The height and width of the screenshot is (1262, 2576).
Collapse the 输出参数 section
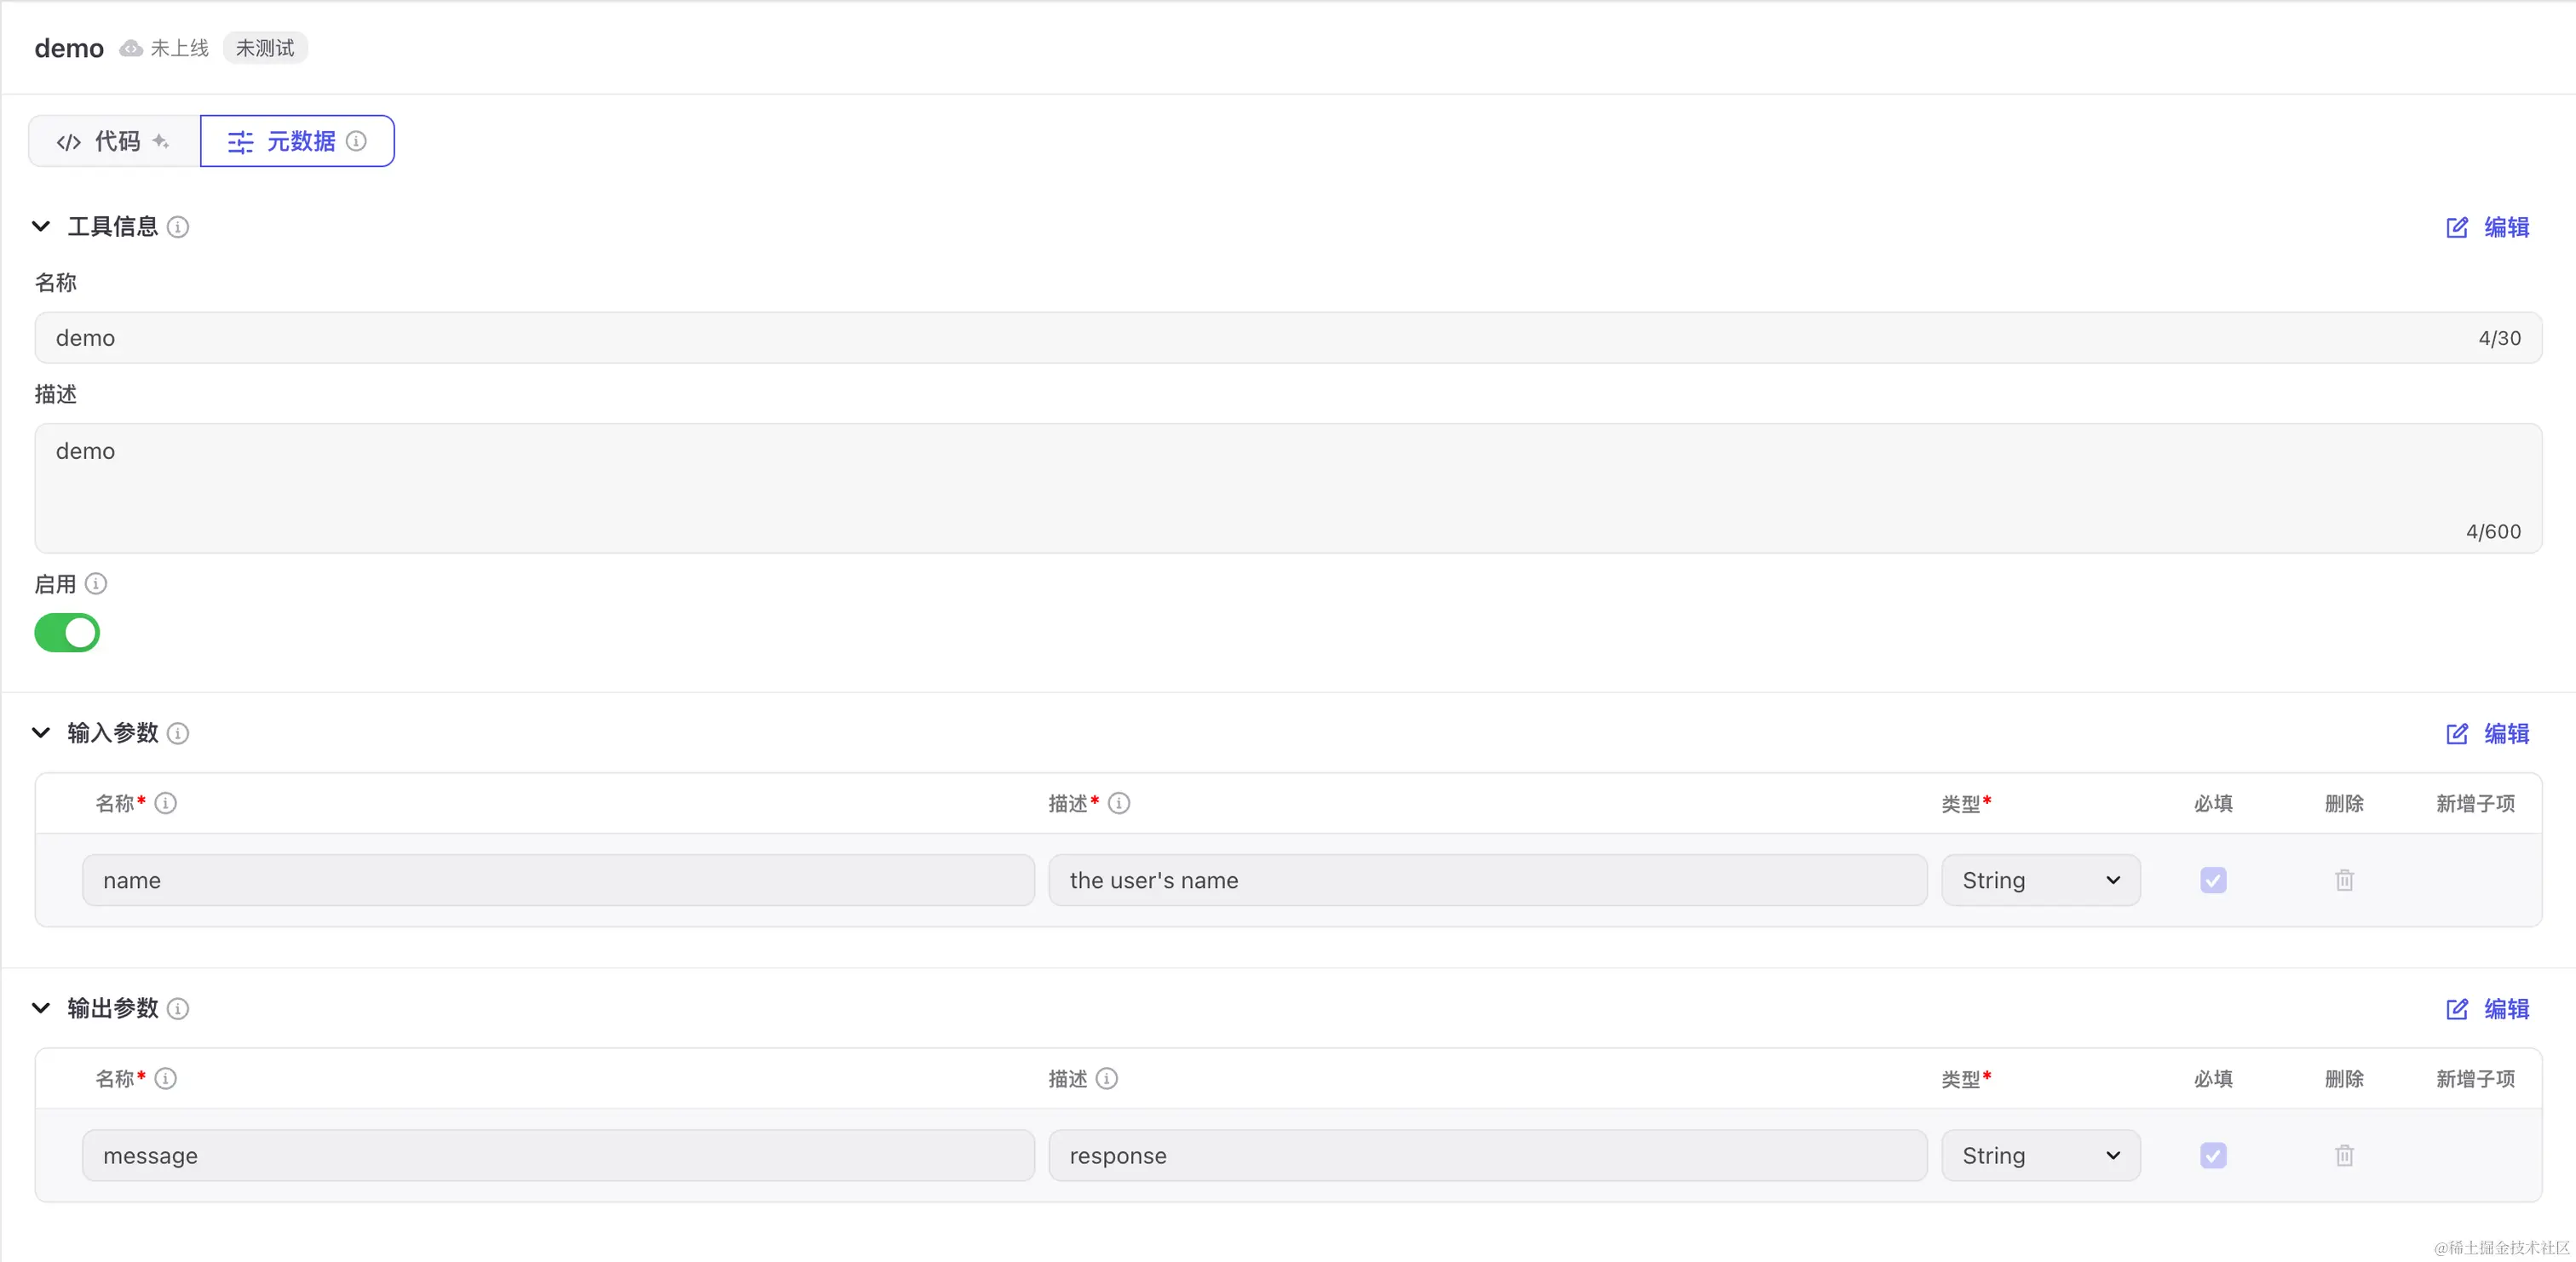41,1007
